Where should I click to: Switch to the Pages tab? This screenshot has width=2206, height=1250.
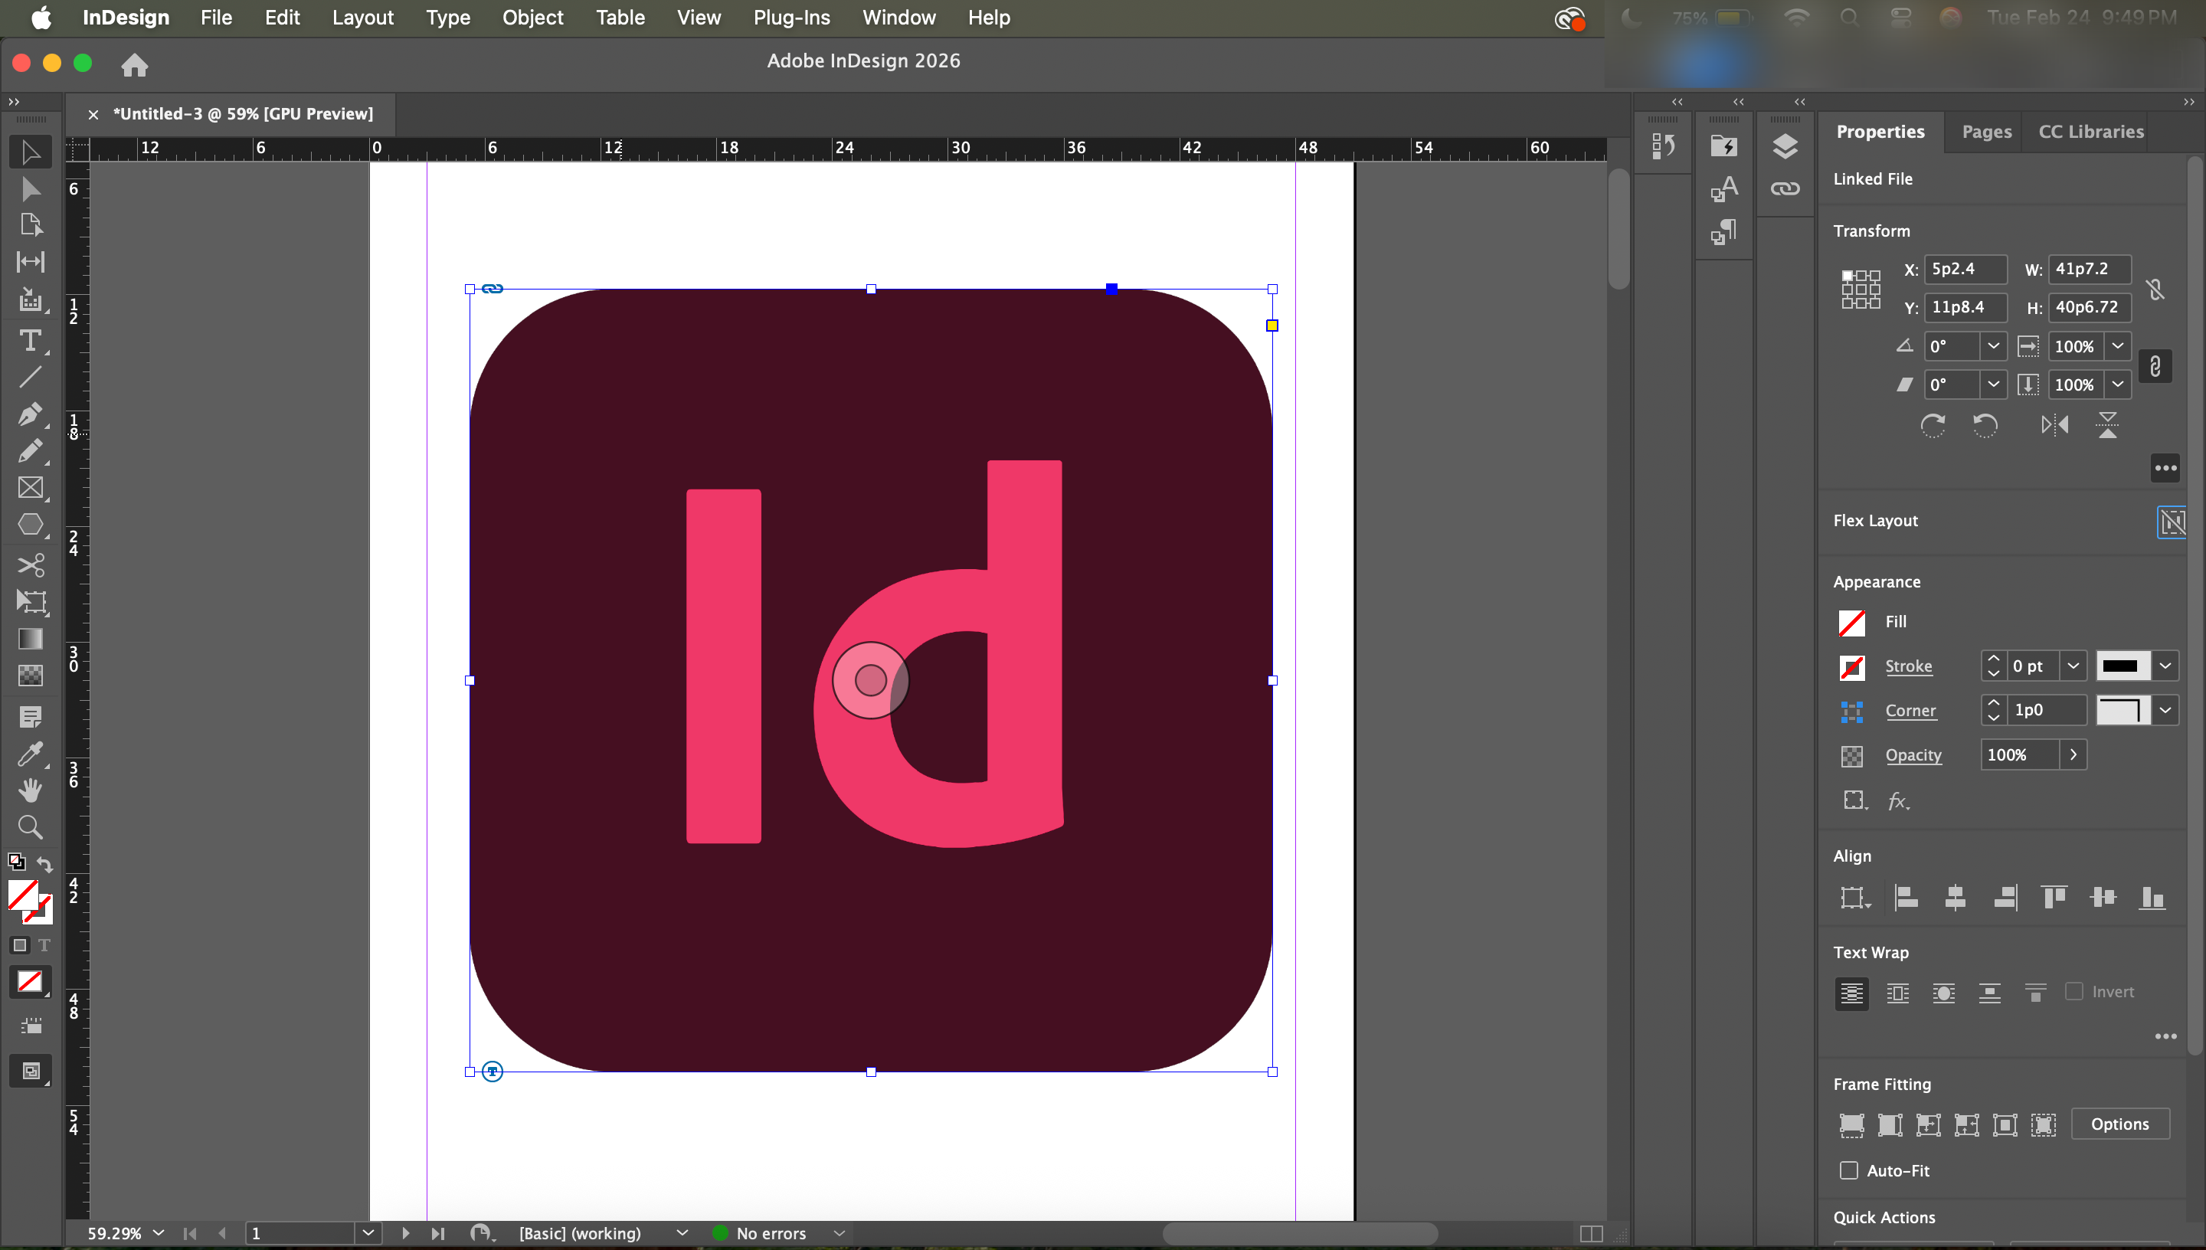(x=1986, y=131)
